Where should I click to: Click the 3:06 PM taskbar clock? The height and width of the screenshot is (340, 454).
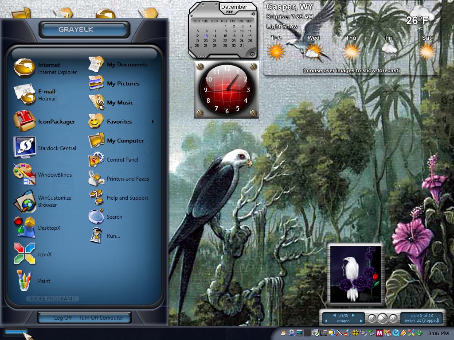coord(438,333)
